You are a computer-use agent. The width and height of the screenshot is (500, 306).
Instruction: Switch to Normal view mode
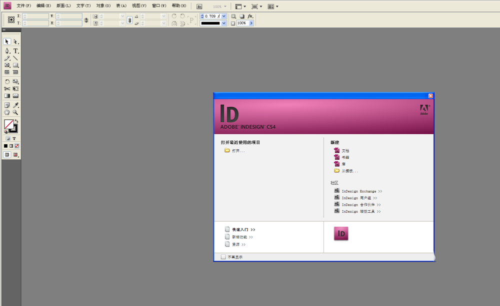pos(7,155)
